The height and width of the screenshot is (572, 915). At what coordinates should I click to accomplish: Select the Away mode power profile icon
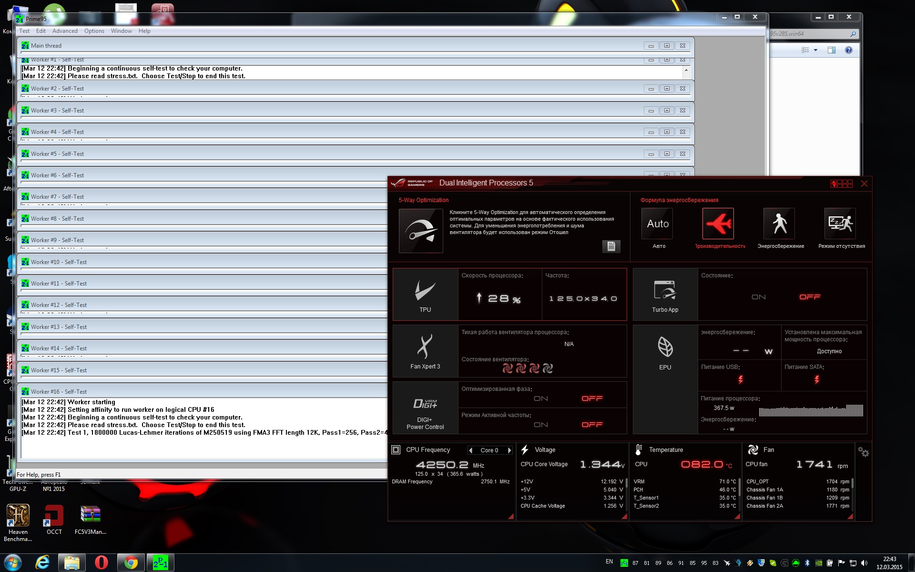(x=840, y=224)
